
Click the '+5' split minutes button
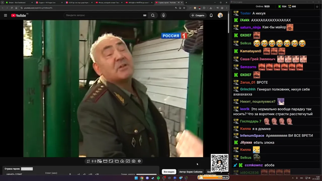click(84, 174)
